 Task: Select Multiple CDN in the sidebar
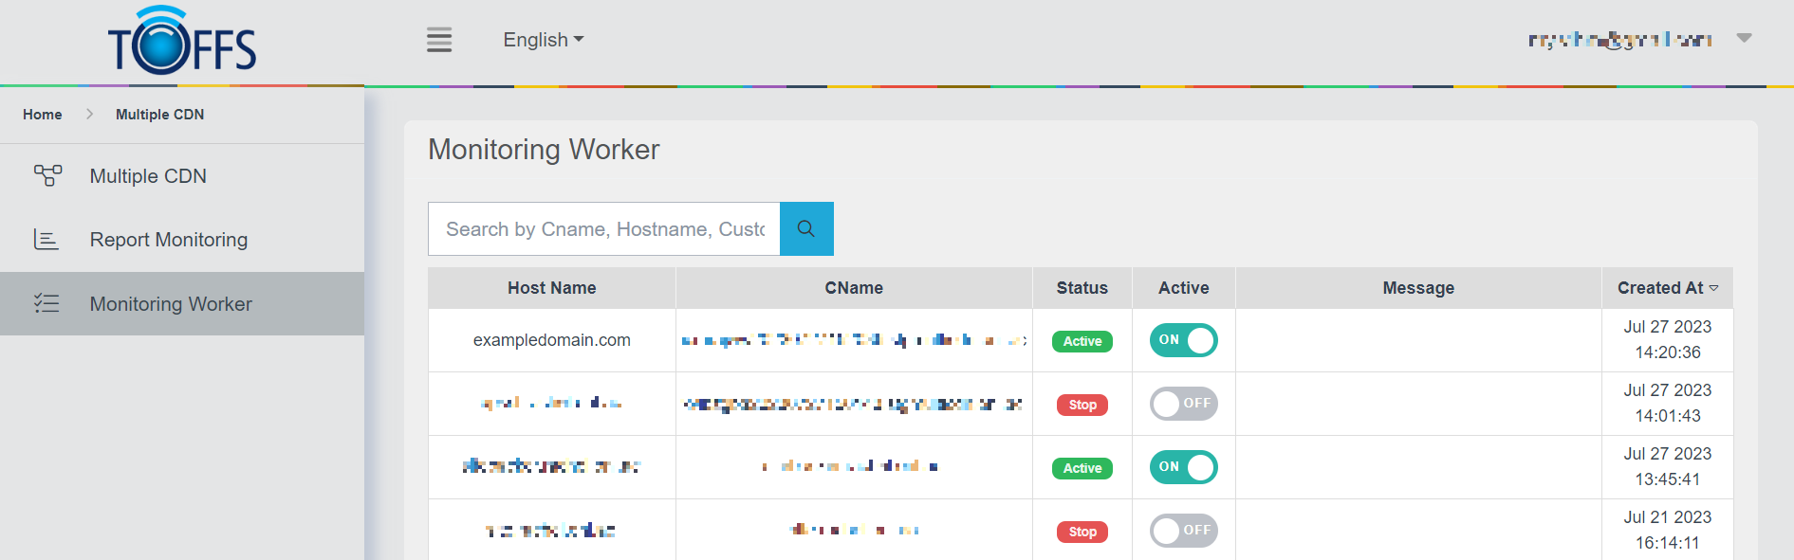[148, 176]
